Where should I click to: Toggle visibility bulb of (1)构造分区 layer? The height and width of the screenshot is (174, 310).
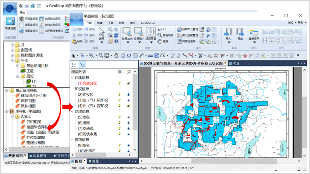120,83
